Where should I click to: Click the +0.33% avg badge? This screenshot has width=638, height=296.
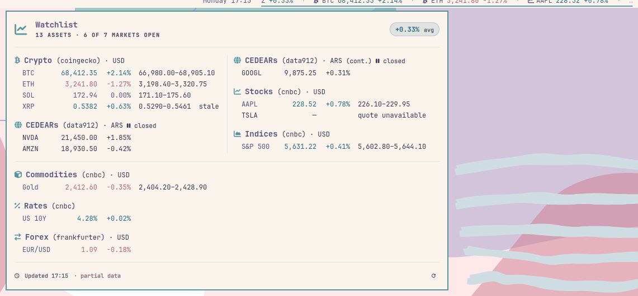click(414, 30)
